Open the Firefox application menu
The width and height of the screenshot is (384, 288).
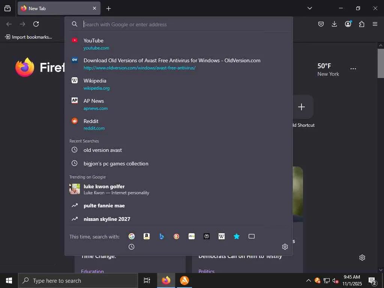click(375, 24)
